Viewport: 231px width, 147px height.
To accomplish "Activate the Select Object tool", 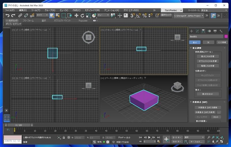I will (52, 16).
